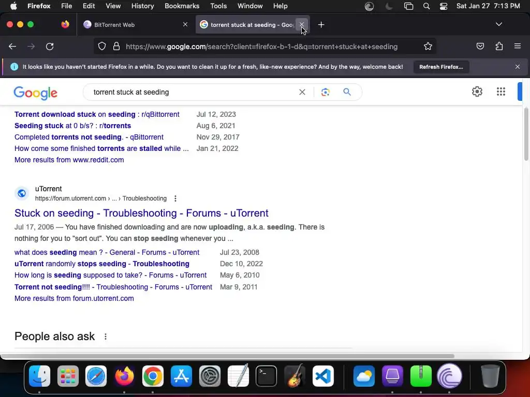530x397 pixels.
Task: Open the Bookmarks menu
Action: point(182,6)
